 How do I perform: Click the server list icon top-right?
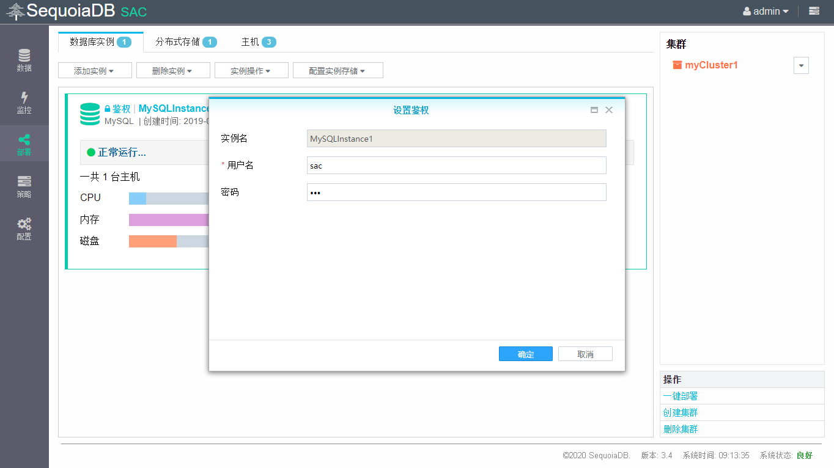[x=814, y=11]
